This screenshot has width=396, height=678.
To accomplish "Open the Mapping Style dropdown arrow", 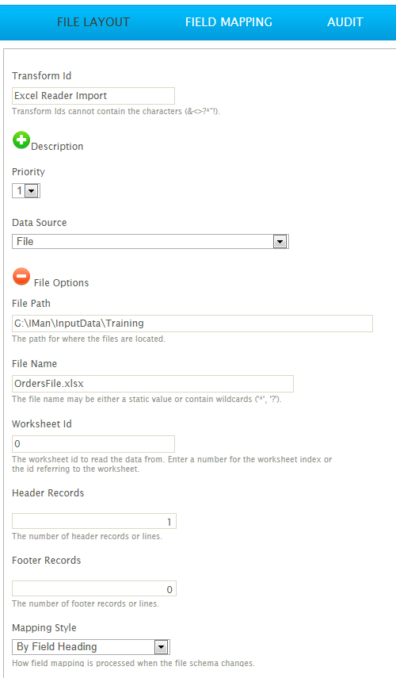I will click(161, 647).
